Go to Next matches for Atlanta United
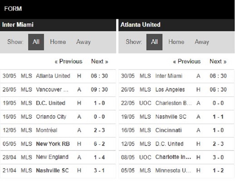 pyautogui.click(x=218, y=61)
